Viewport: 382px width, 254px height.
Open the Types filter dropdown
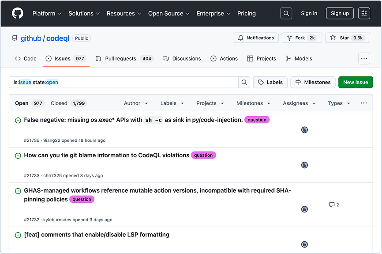pos(339,103)
